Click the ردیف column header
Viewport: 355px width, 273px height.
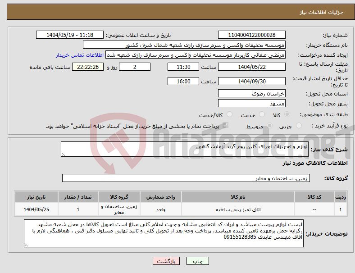click(341, 197)
